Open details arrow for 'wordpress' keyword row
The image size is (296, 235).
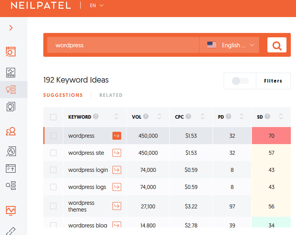117,136
